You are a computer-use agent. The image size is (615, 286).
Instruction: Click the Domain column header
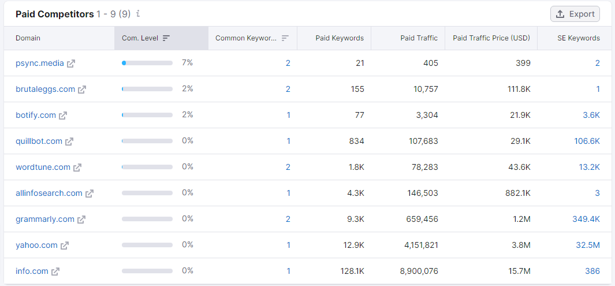click(x=28, y=38)
